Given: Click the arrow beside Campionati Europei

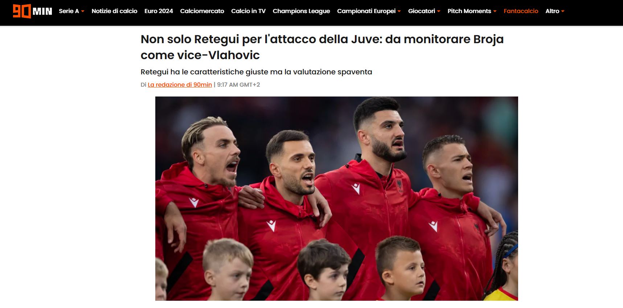Looking at the screenshot, I should point(399,11).
